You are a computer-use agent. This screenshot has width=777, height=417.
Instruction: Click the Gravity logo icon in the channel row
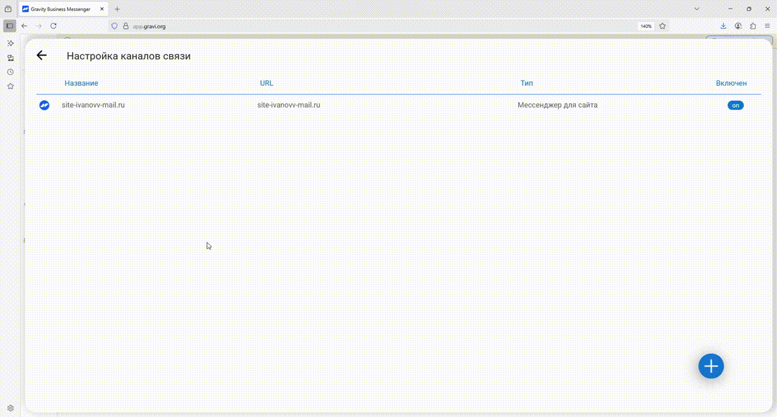pyautogui.click(x=44, y=105)
